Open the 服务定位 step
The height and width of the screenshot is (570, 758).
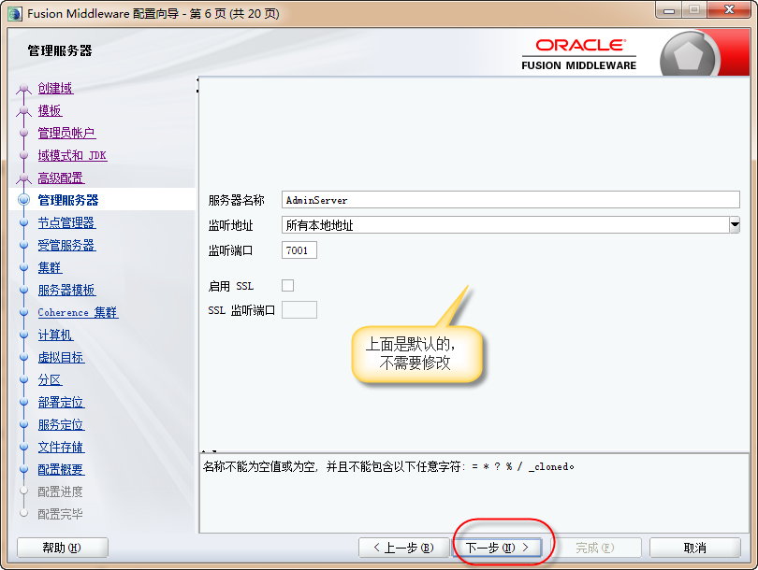[61, 425]
